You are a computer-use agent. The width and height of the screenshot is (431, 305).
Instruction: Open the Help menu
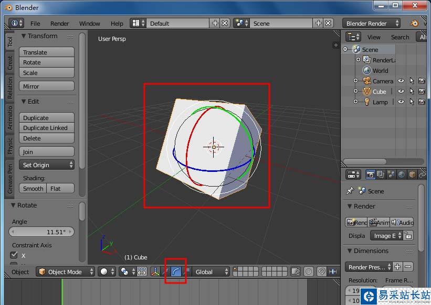[117, 23]
